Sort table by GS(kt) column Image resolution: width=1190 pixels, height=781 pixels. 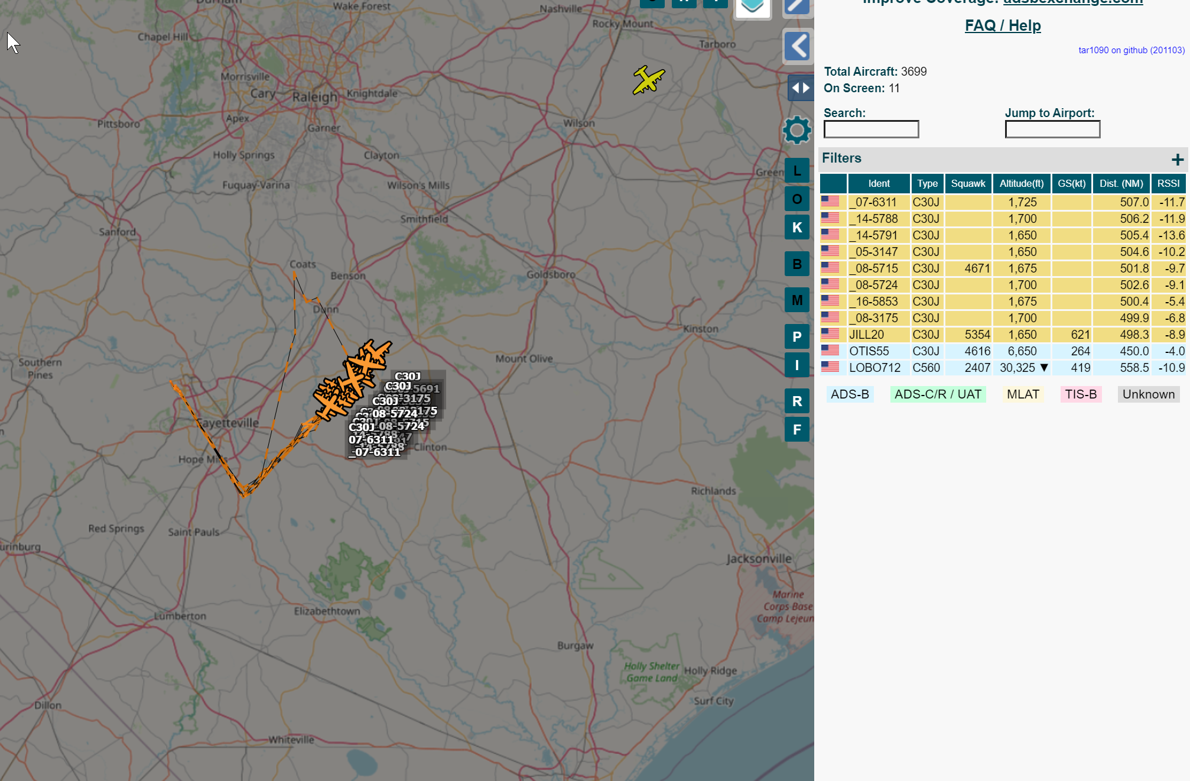[1071, 184]
